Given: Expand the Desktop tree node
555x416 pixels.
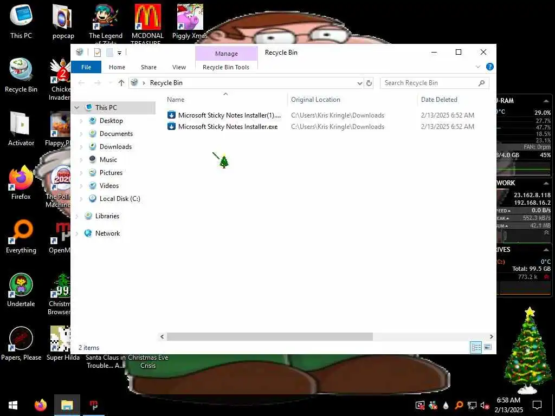Looking at the screenshot, I should pos(81,121).
